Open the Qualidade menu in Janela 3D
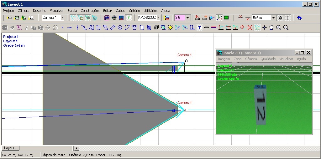 tap(268, 59)
